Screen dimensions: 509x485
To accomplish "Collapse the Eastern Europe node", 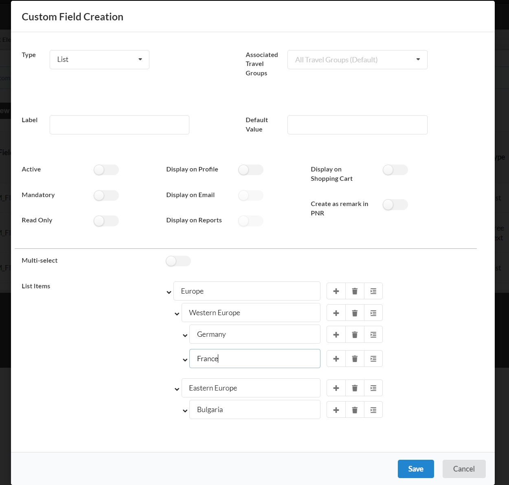I will [x=177, y=389].
